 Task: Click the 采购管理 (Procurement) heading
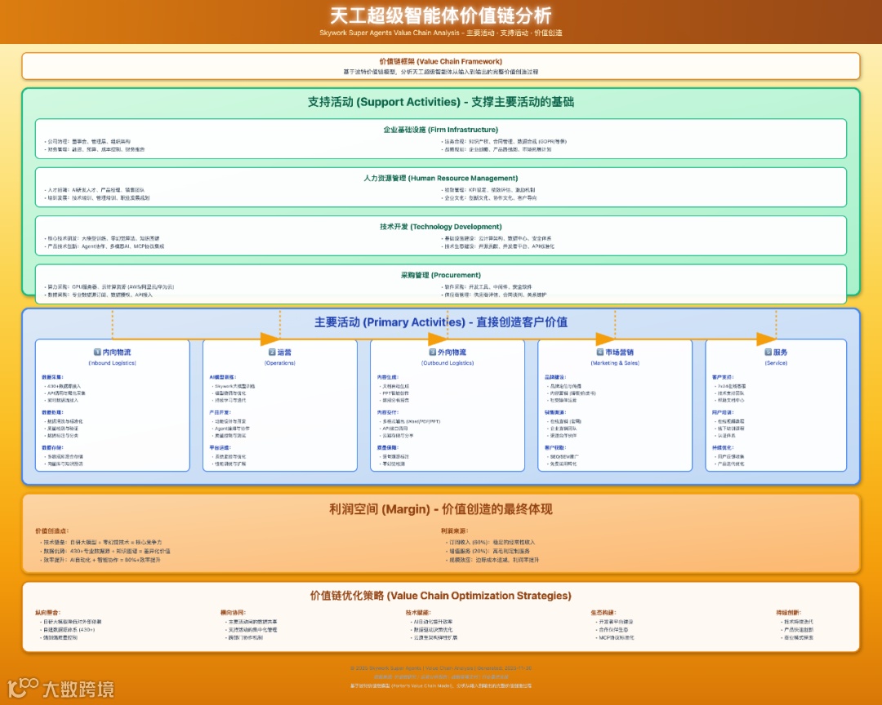tap(440, 275)
